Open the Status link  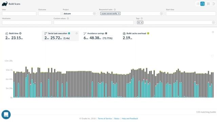(x=117, y=119)
